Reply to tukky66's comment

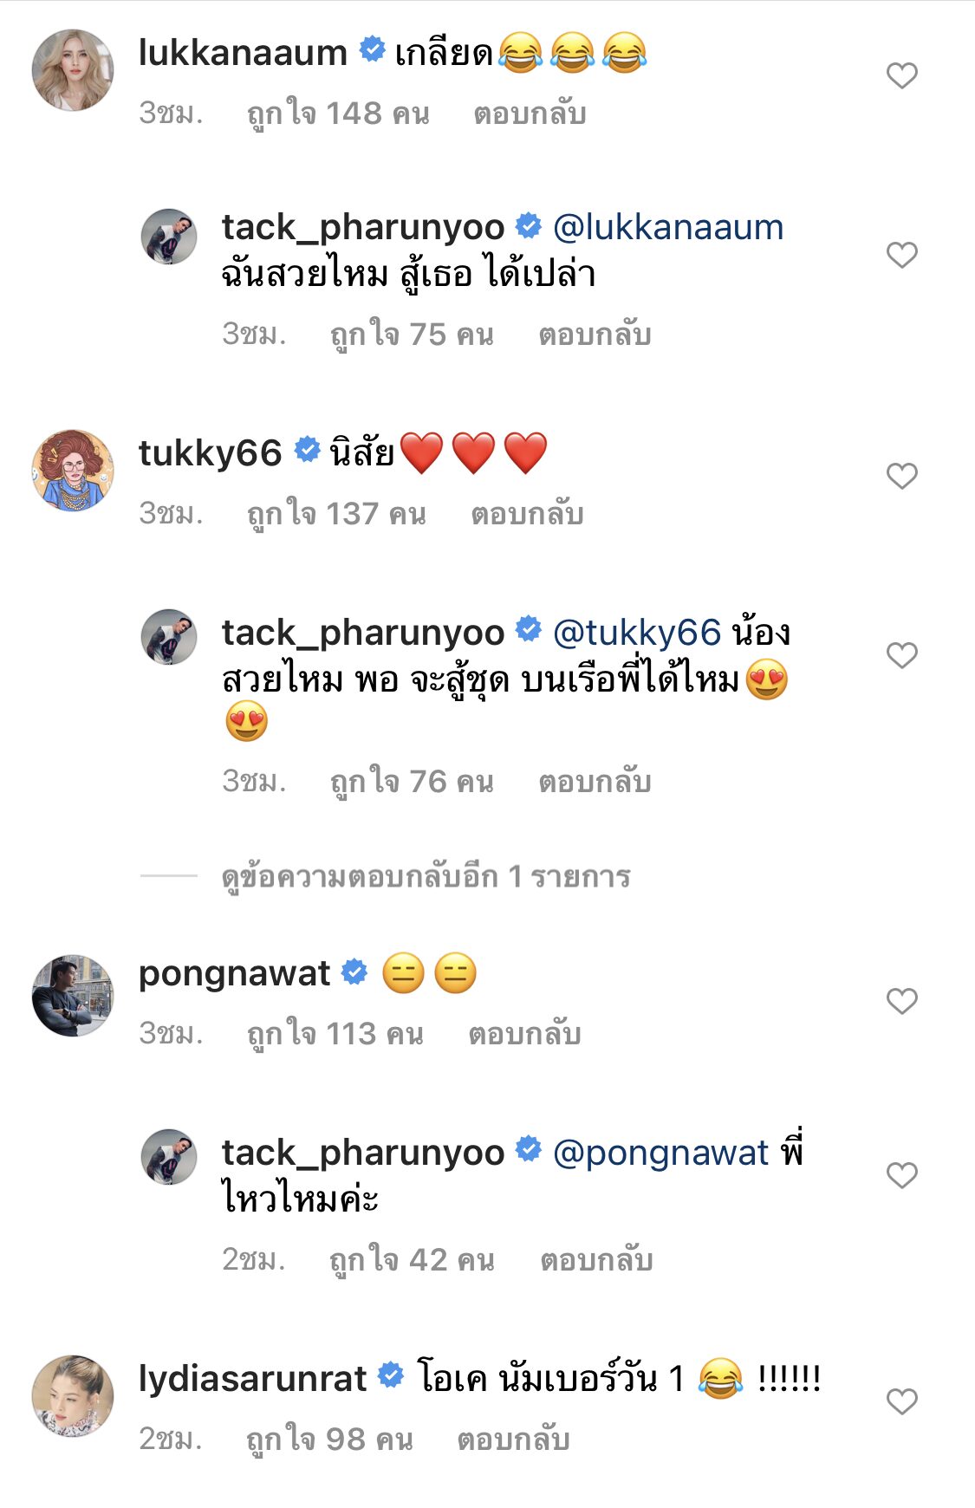coord(527,514)
